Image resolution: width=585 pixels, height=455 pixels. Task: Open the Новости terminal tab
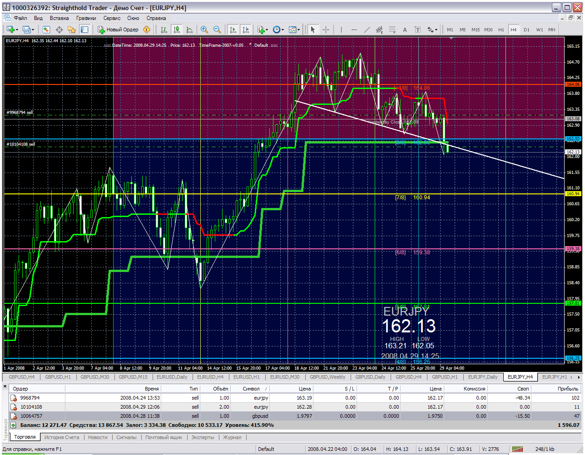click(98, 437)
